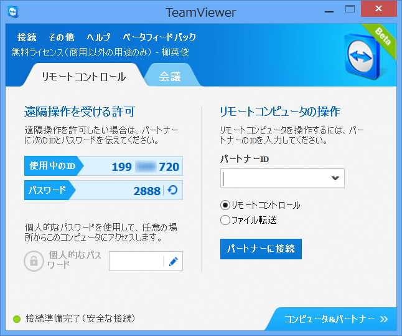This screenshot has width=402, height=336.
Task: Click the 無料ライセンス license text line
Action: pos(100,52)
